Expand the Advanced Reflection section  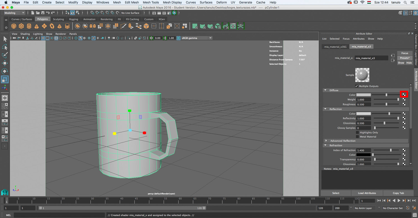326,141
